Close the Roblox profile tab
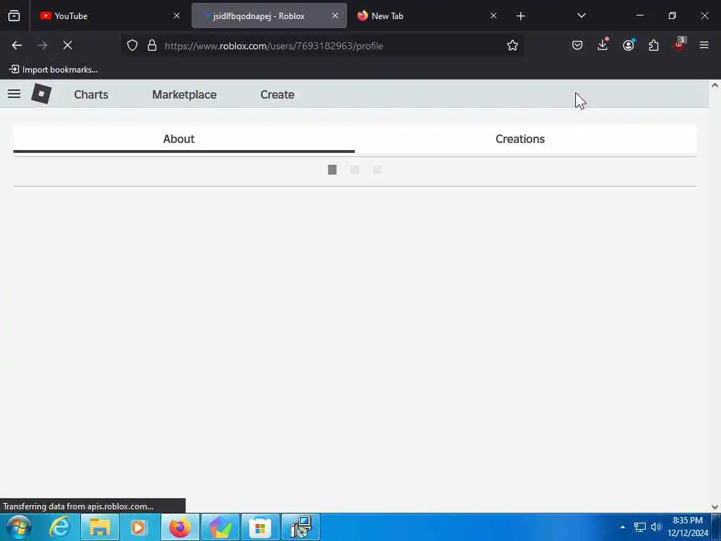 [335, 15]
